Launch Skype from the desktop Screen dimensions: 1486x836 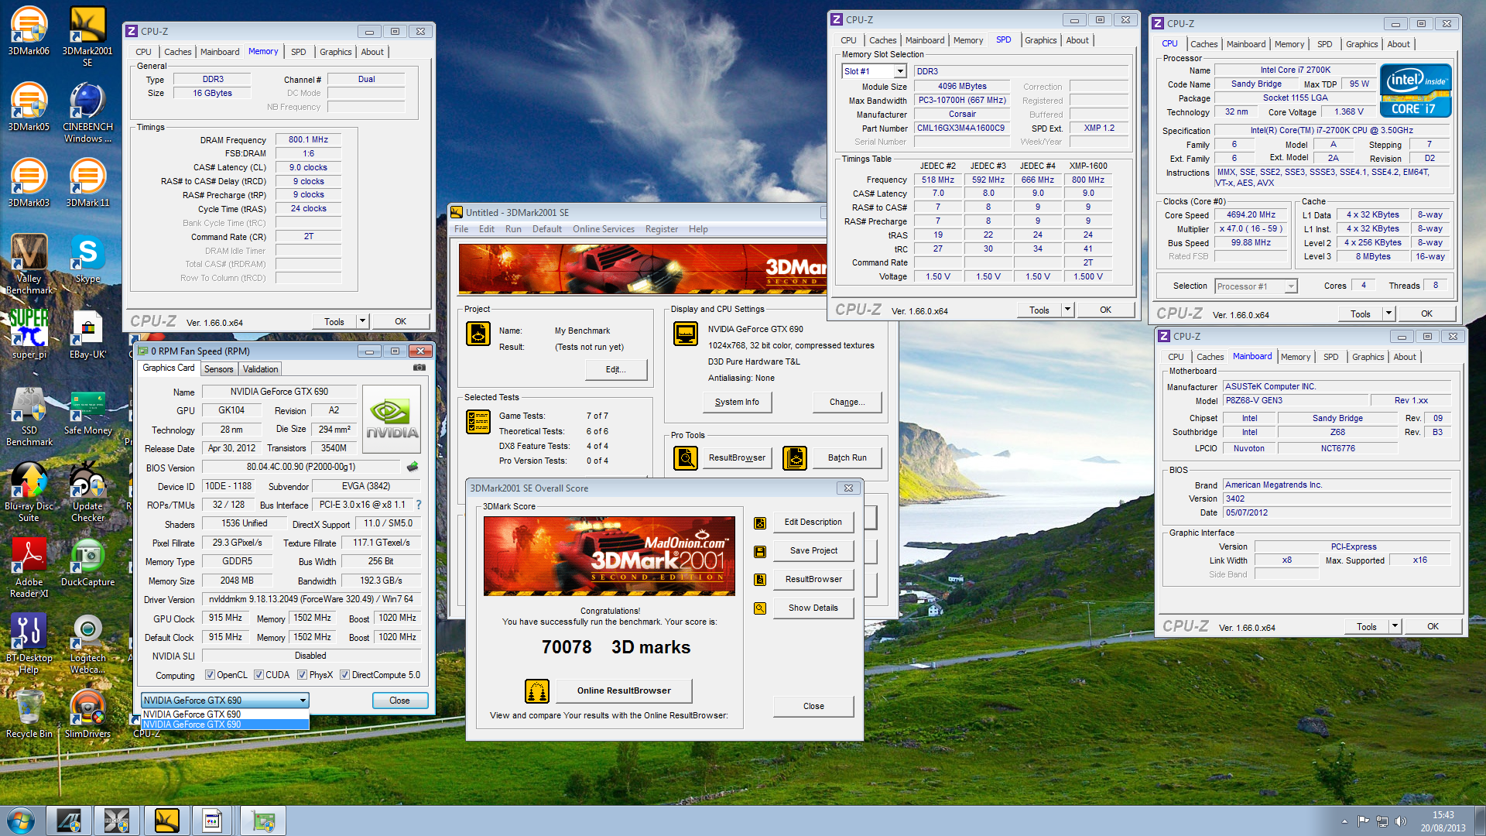[87, 259]
